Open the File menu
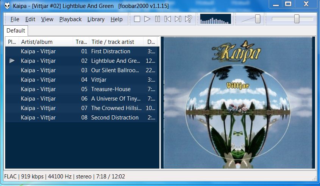The image size is (320, 186). tap(15, 19)
